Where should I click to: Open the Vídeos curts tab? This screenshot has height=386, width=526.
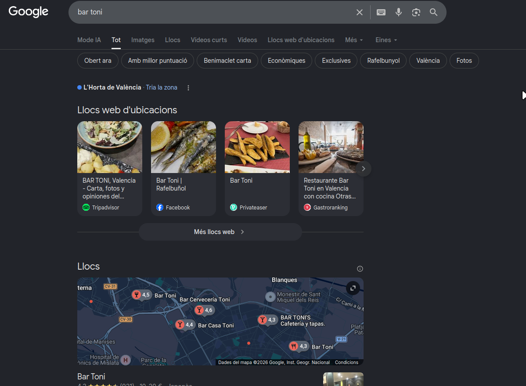209,40
